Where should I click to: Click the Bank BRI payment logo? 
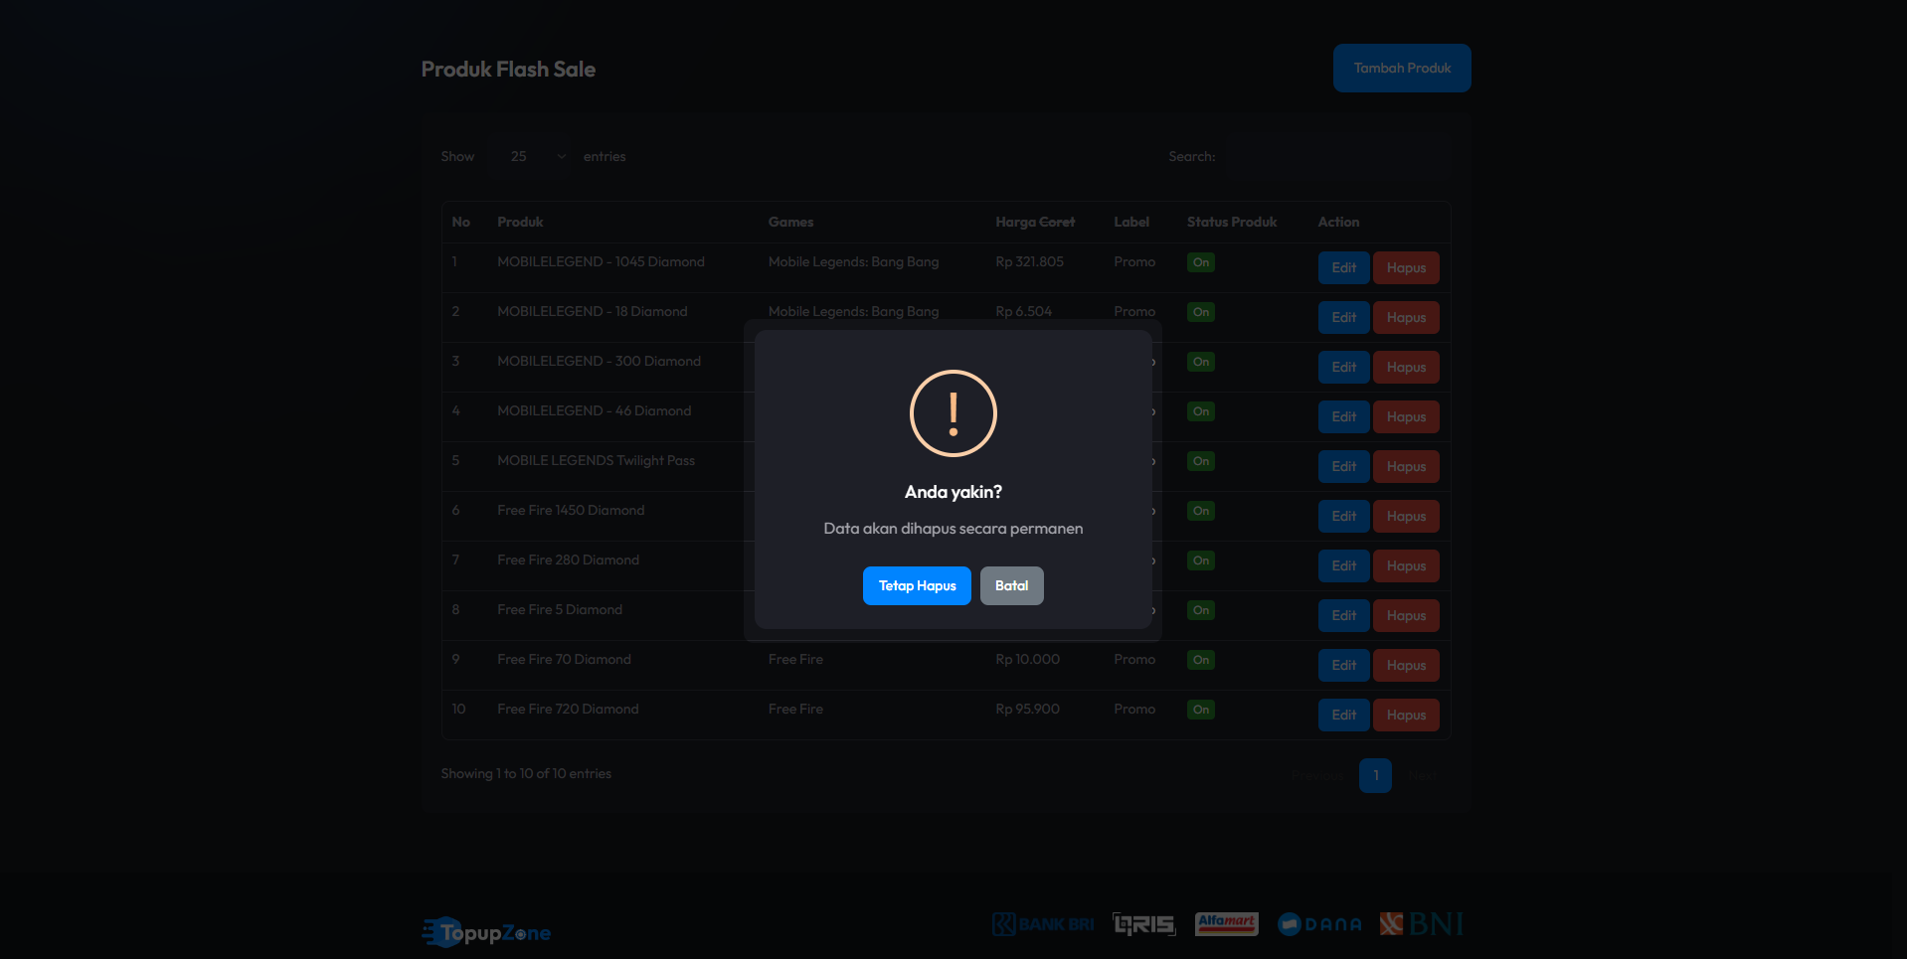[x=1043, y=924]
